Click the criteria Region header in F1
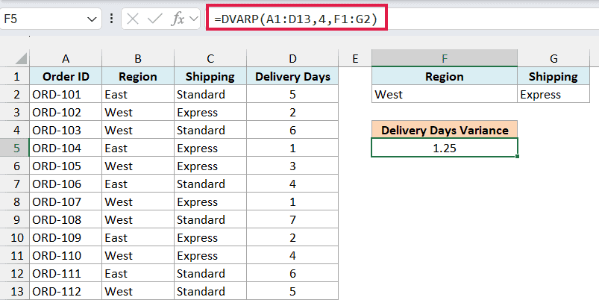 point(445,76)
